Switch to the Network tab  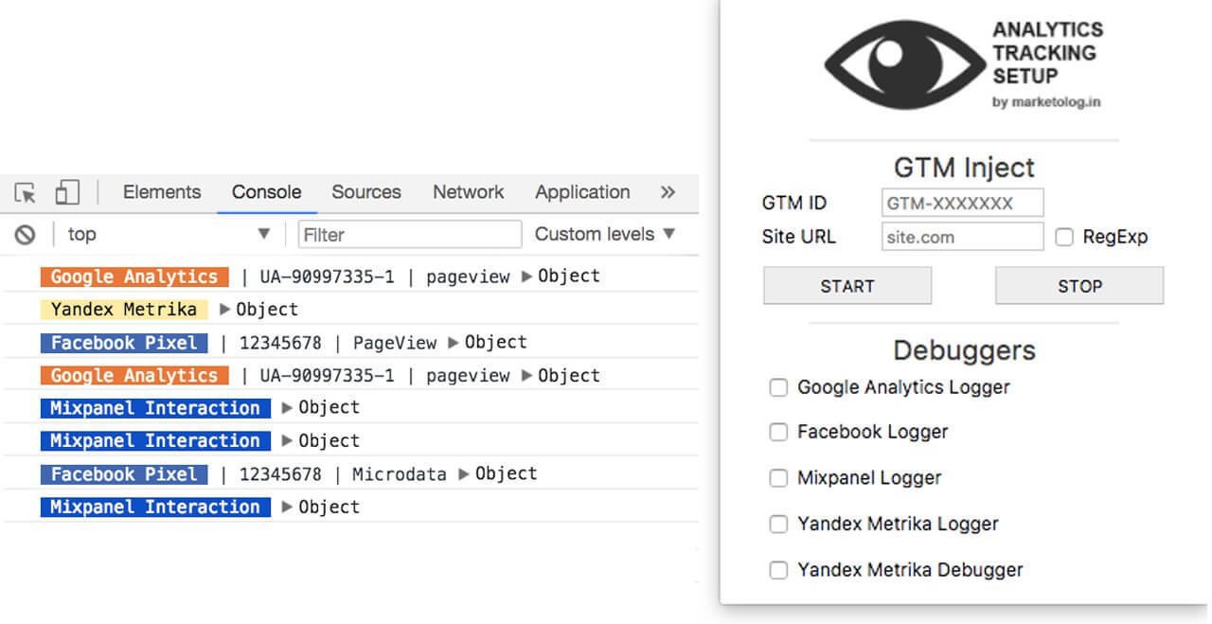pyautogui.click(x=468, y=192)
